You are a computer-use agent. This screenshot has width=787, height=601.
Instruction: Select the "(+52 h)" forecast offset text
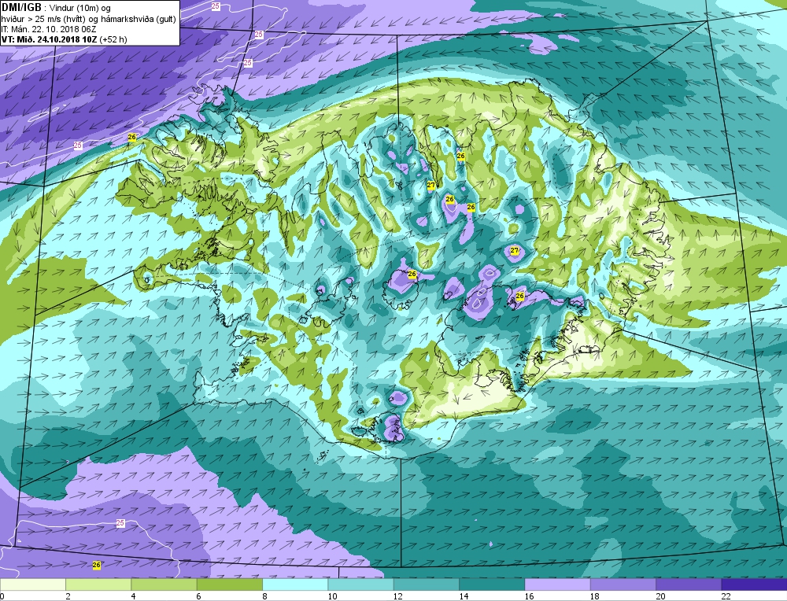[113, 39]
